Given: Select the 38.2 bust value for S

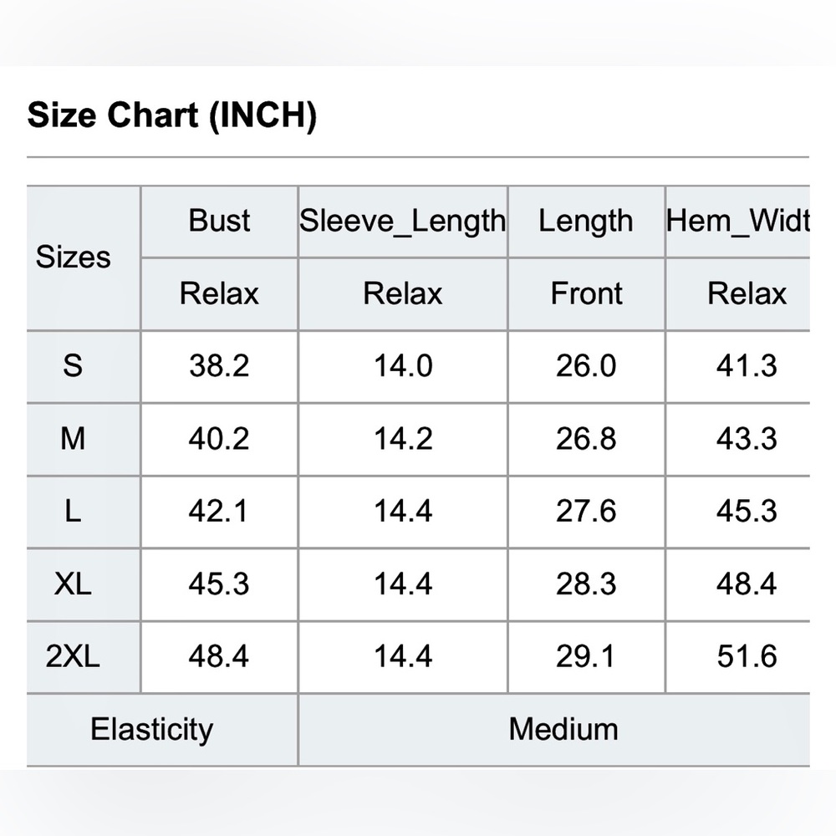Looking at the screenshot, I should click(x=219, y=366).
